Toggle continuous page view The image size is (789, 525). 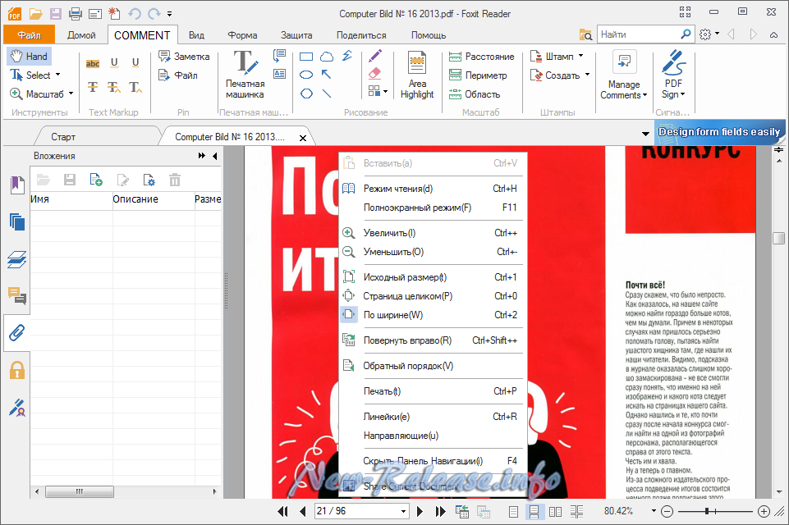click(534, 511)
